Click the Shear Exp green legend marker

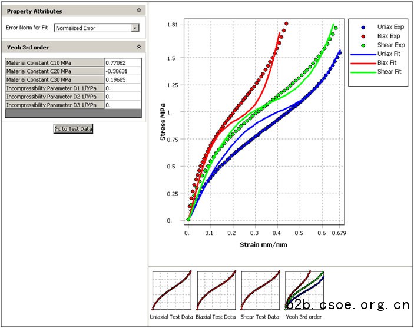363,45
